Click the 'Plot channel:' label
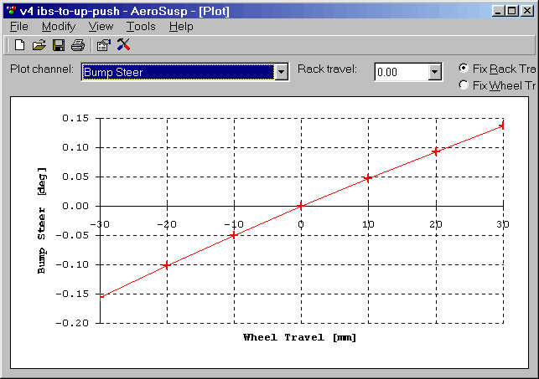539x379 pixels. 42,69
